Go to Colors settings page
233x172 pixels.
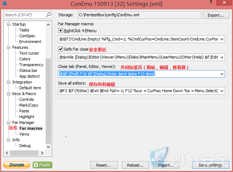click(25, 59)
